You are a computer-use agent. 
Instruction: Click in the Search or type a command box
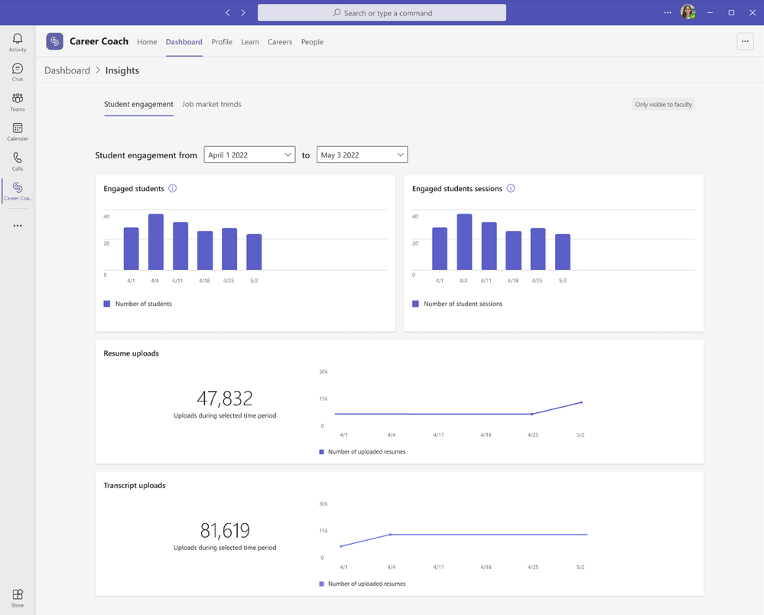(382, 13)
